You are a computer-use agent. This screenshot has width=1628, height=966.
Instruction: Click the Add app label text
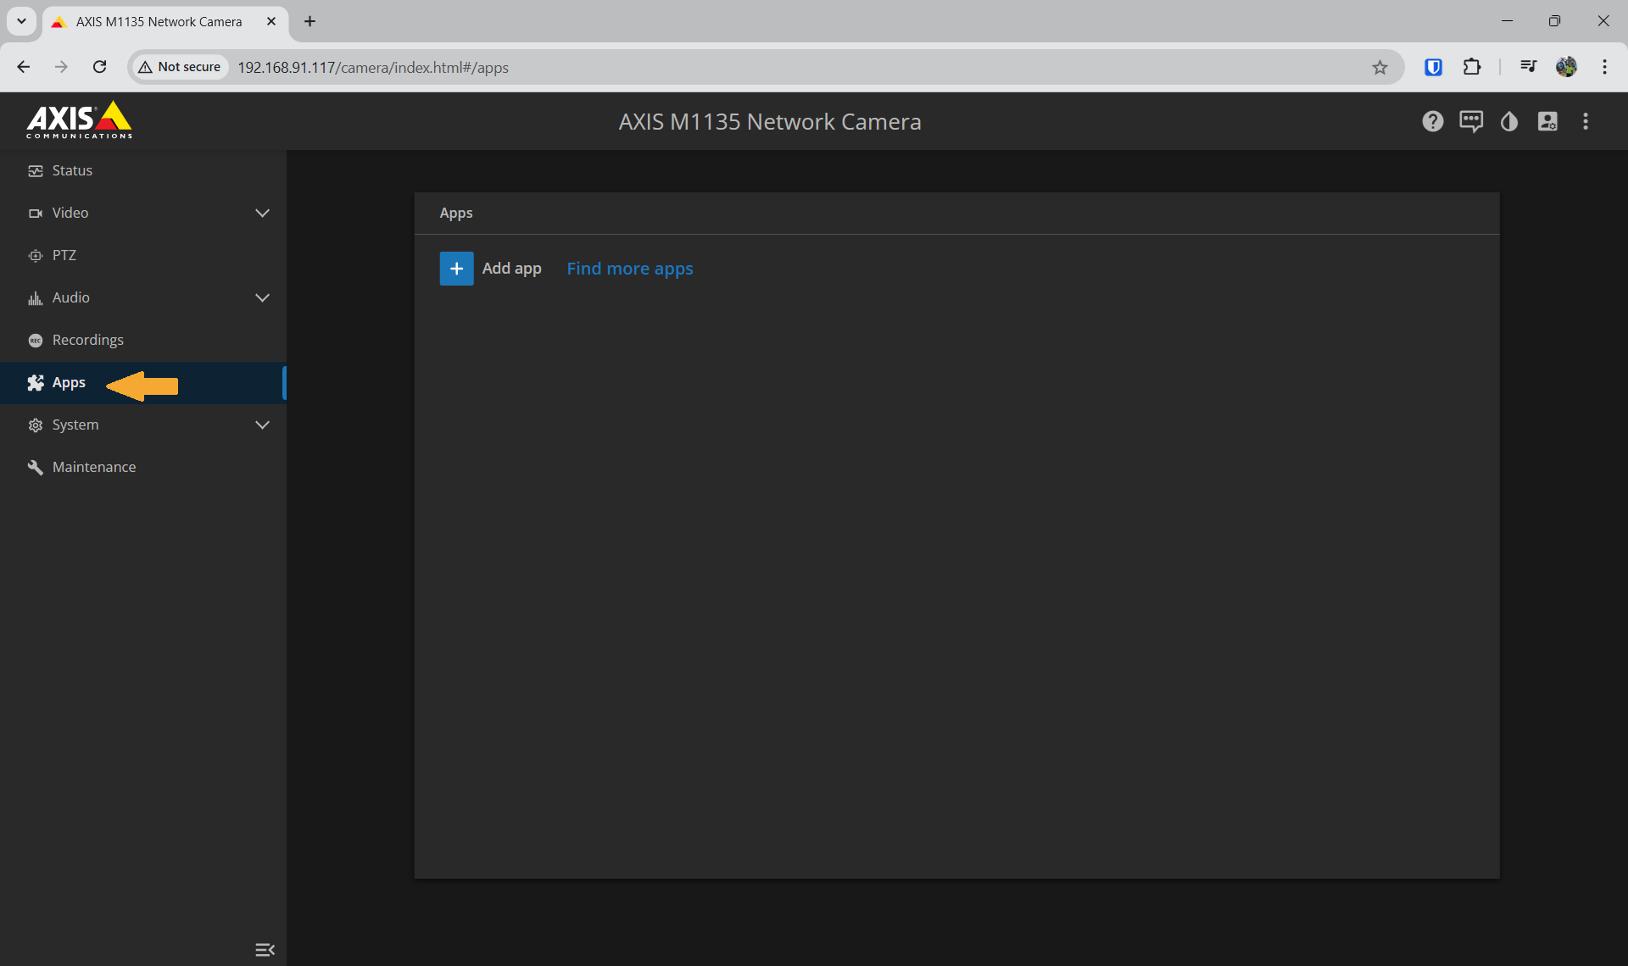coord(511,269)
